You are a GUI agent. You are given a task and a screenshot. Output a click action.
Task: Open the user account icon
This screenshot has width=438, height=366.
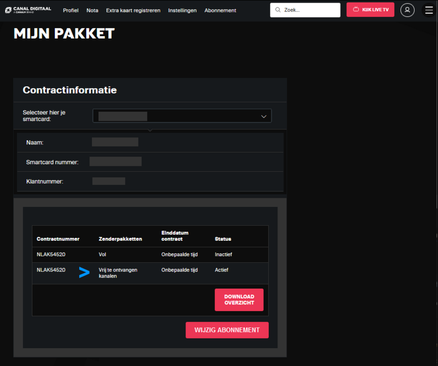point(407,10)
